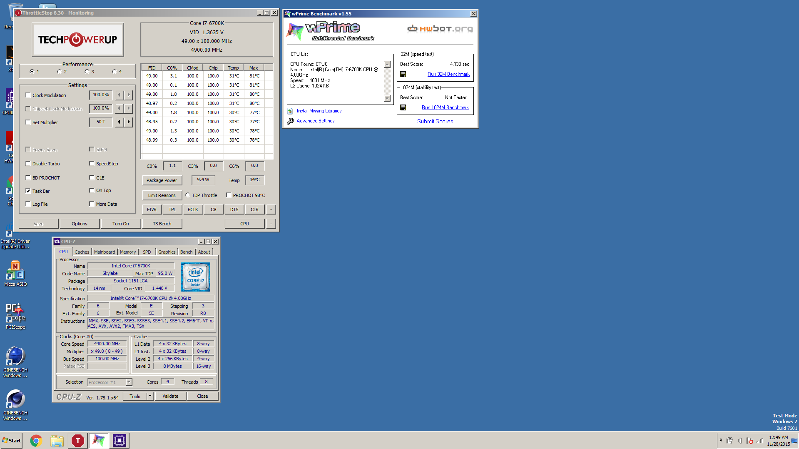This screenshot has height=449, width=799.
Task: Click Show Desktop at the taskbar edge
Action: click(795, 441)
